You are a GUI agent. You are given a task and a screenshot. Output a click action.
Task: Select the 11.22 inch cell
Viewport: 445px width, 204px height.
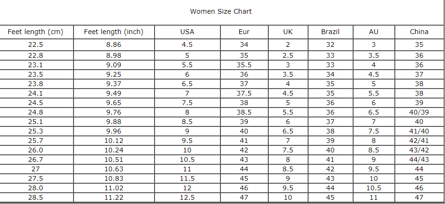pos(113,197)
